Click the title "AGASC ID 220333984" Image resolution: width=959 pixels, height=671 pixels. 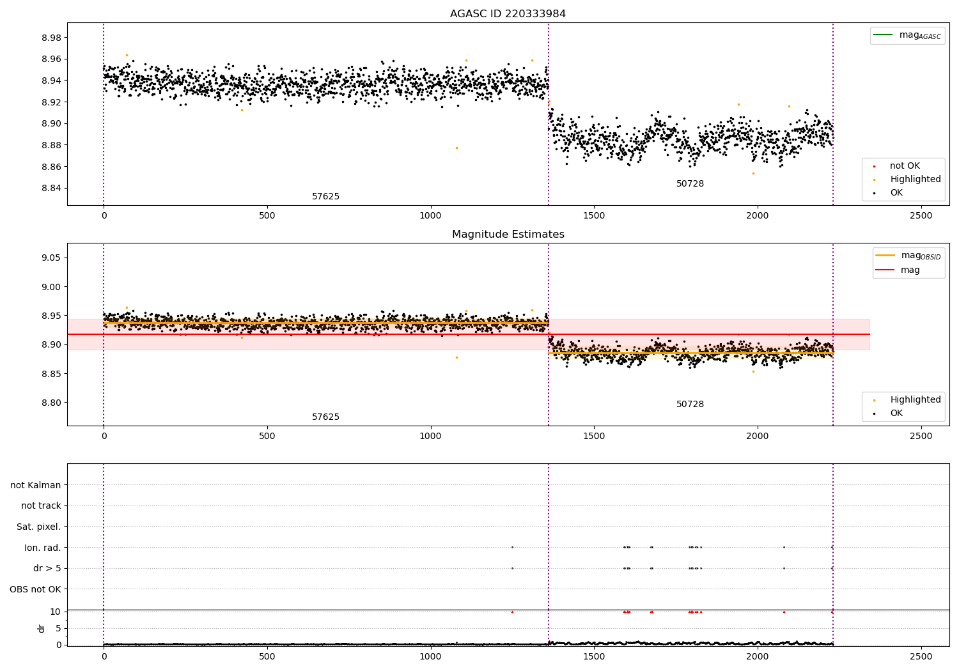coord(508,14)
